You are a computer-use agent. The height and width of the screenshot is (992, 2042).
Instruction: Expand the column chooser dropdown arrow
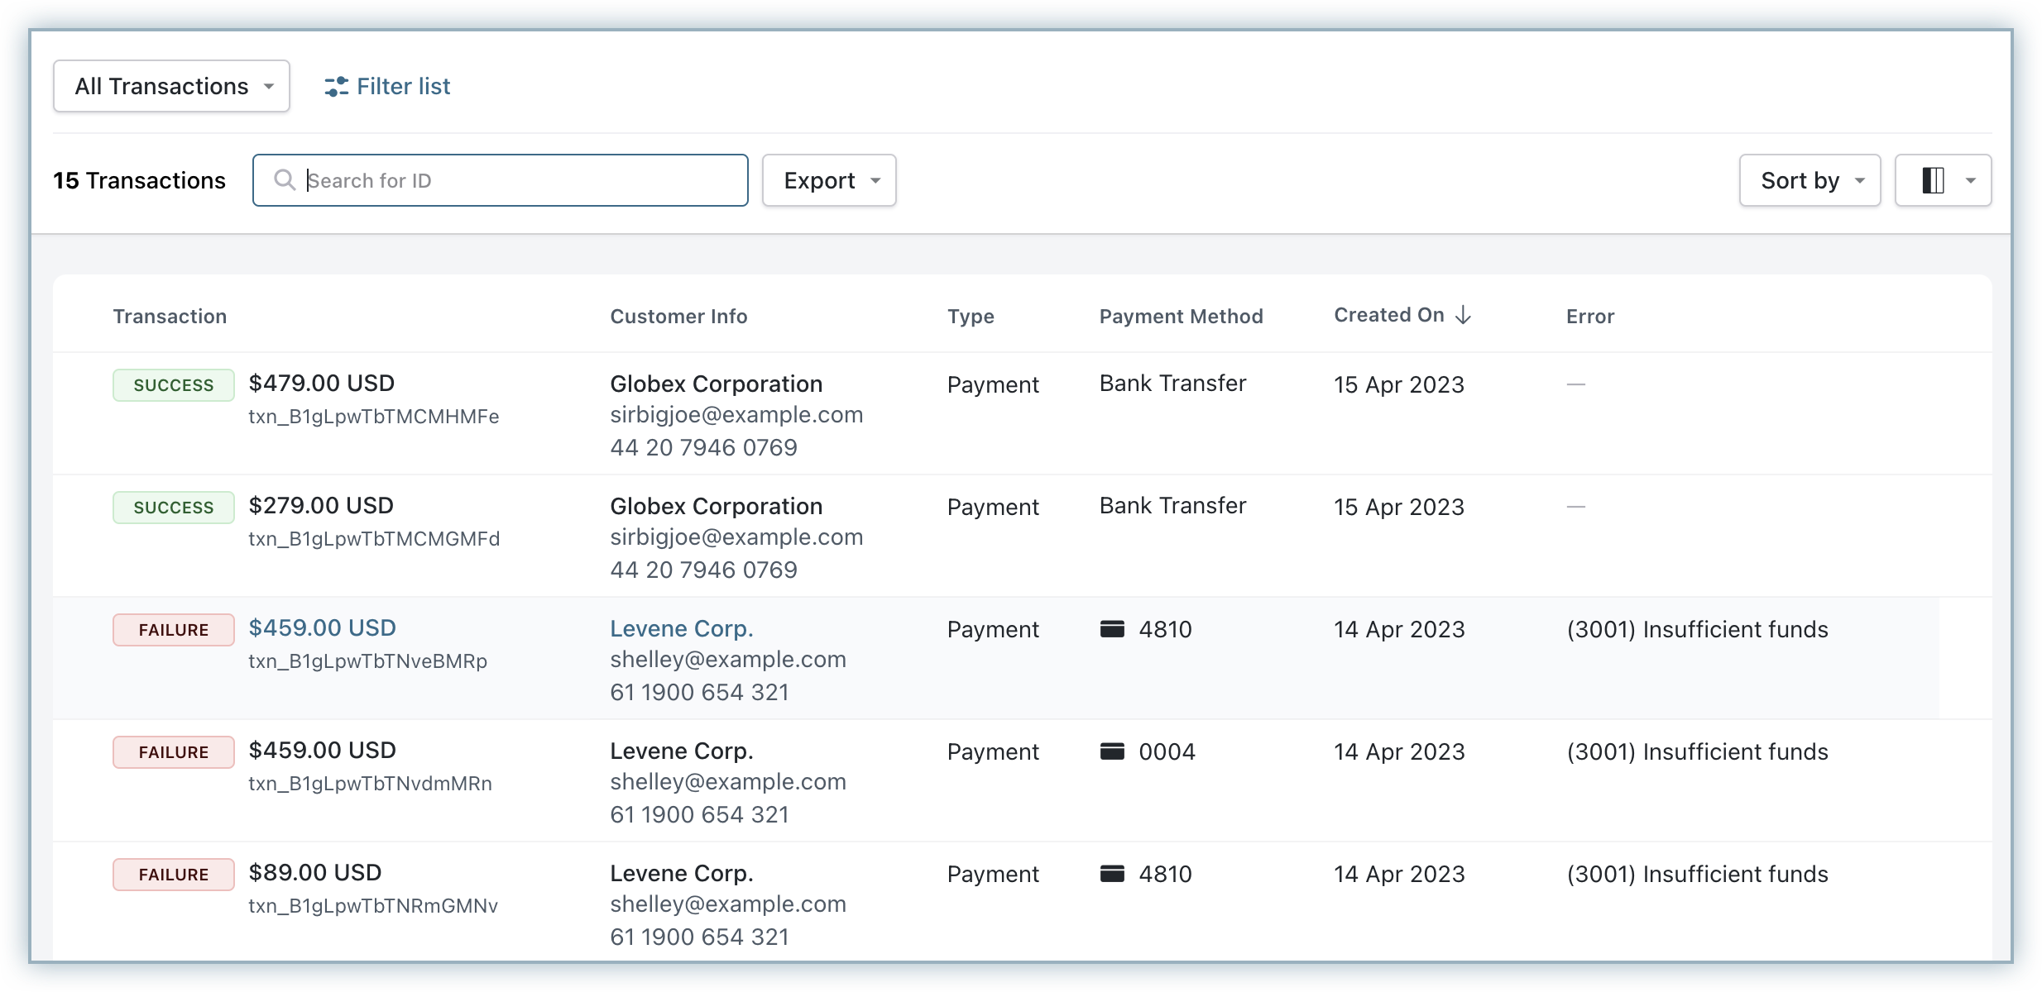tap(1971, 180)
